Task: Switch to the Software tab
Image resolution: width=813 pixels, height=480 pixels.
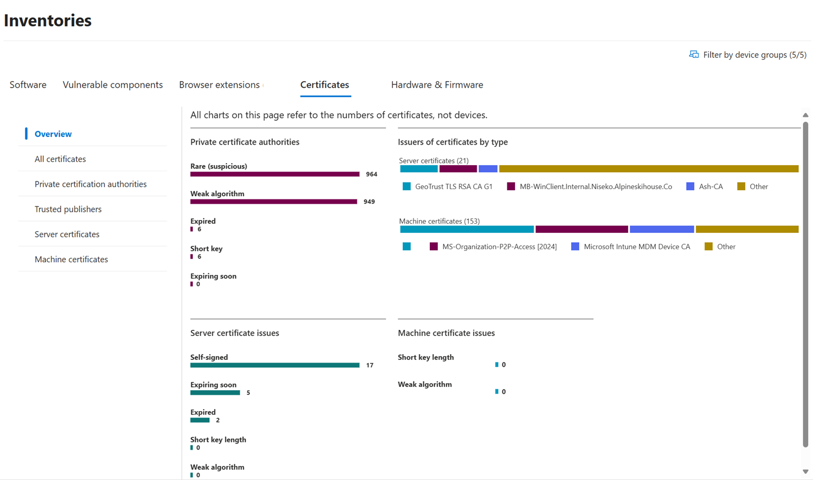Action: click(x=28, y=85)
